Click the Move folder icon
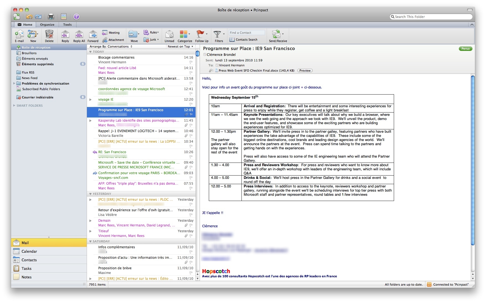Viewport: 486px width, 303px height. [x=133, y=34]
